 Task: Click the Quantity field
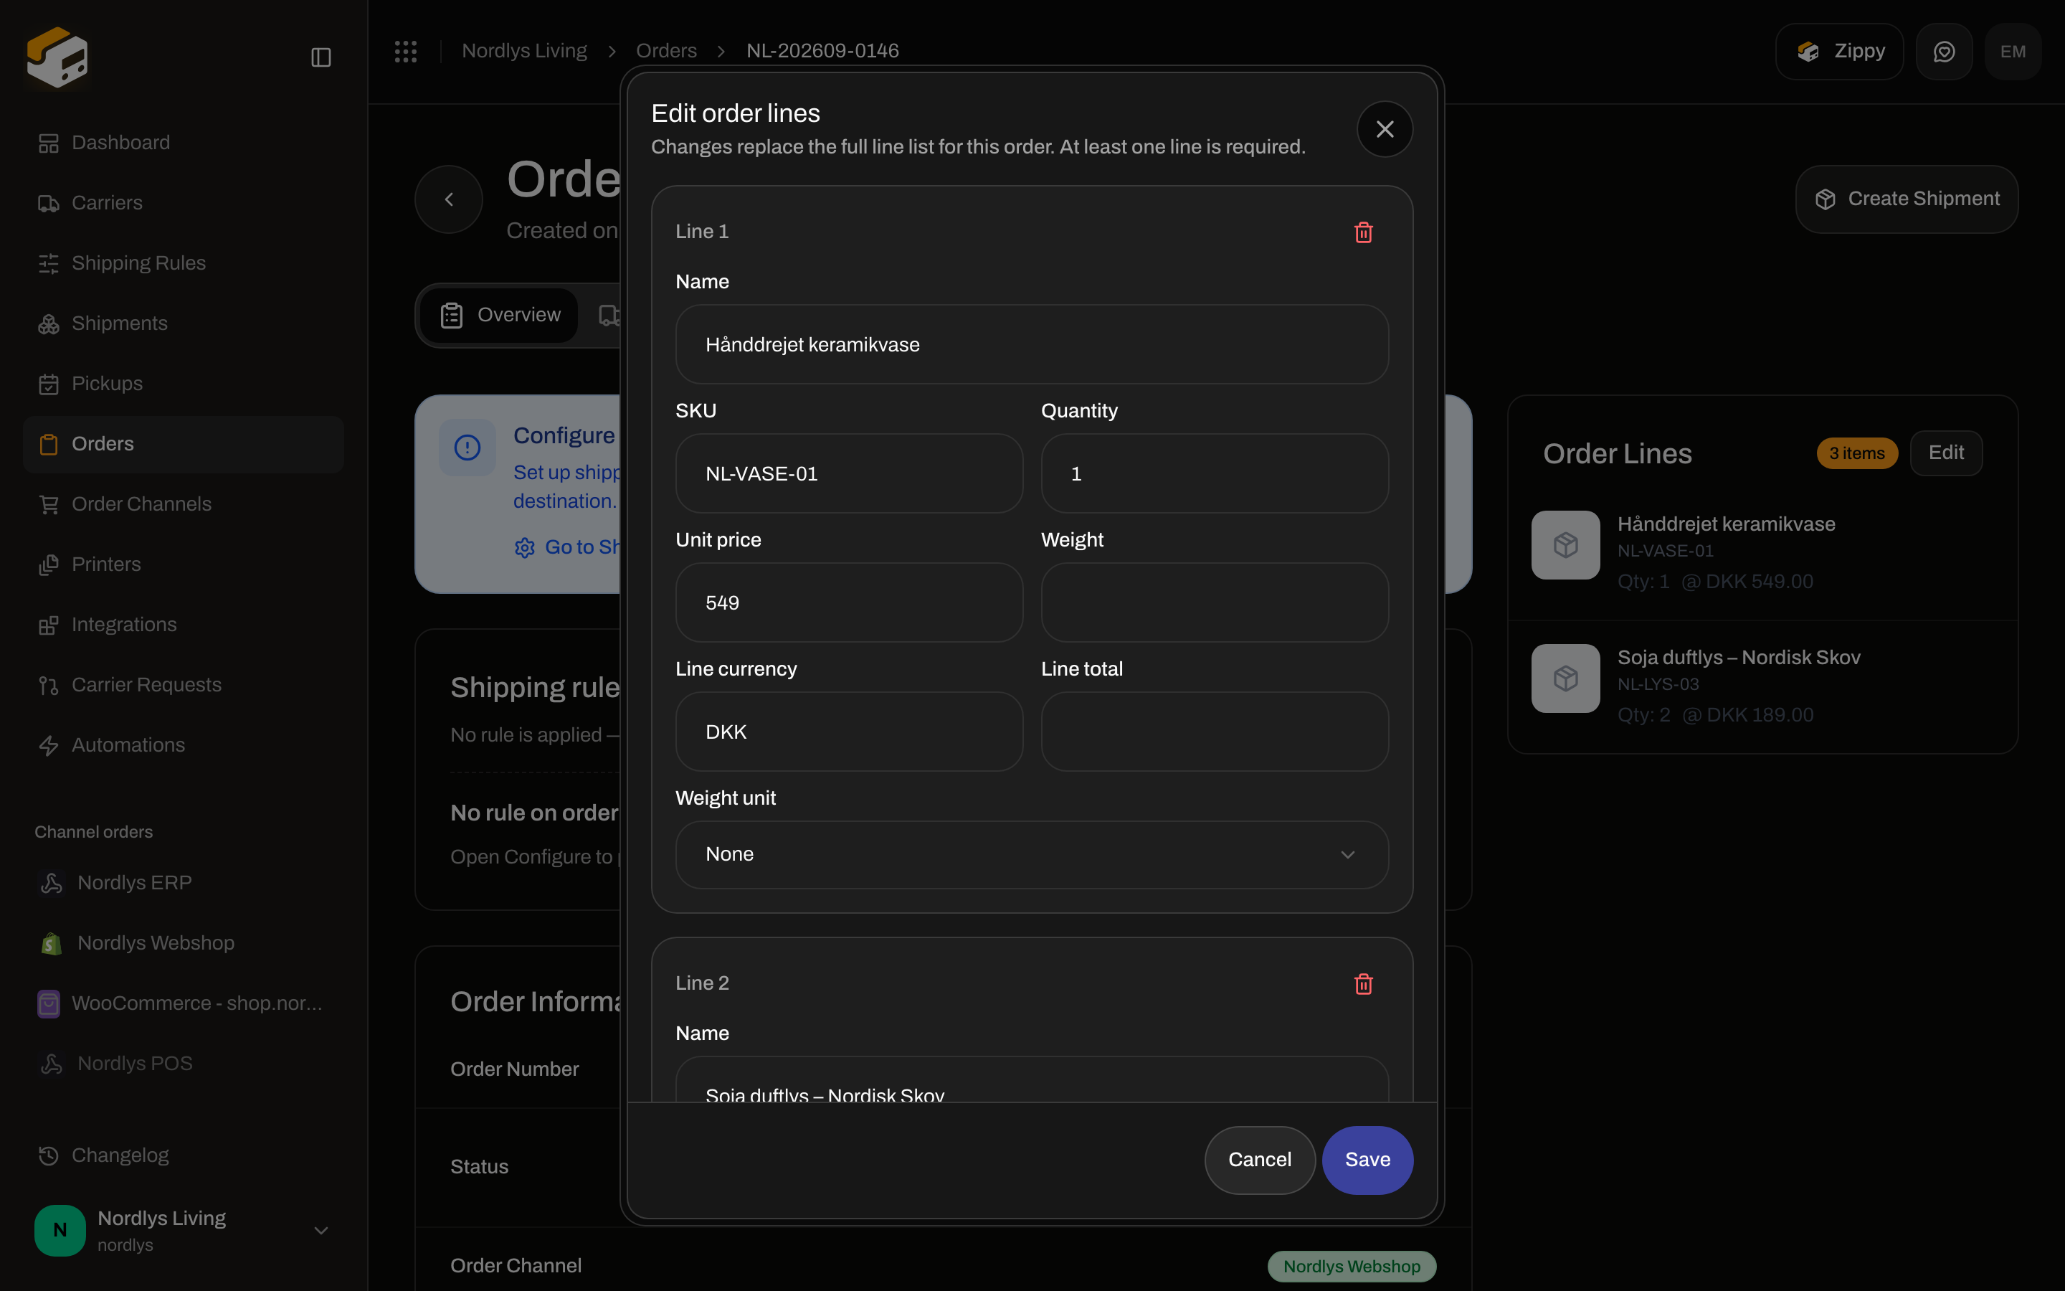(x=1214, y=474)
